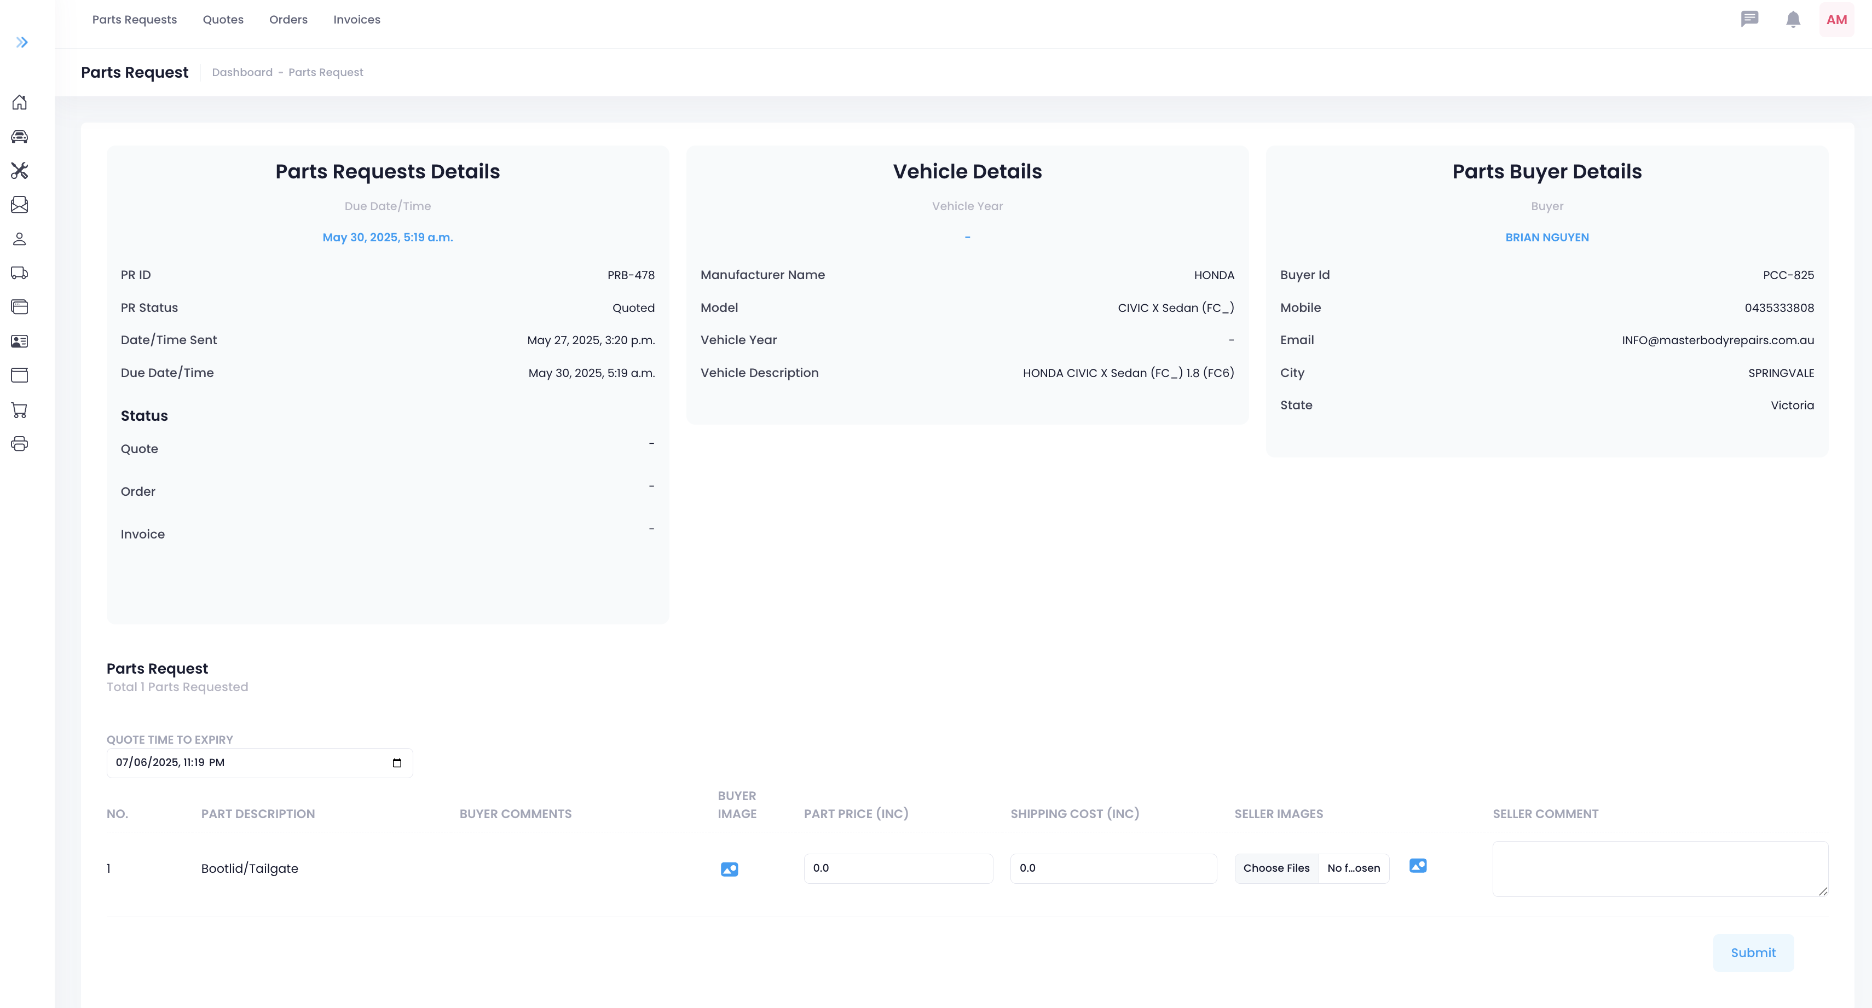The width and height of the screenshot is (1872, 1008).
Task: Expand the sidebar with double chevron
Action: (x=22, y=42)
